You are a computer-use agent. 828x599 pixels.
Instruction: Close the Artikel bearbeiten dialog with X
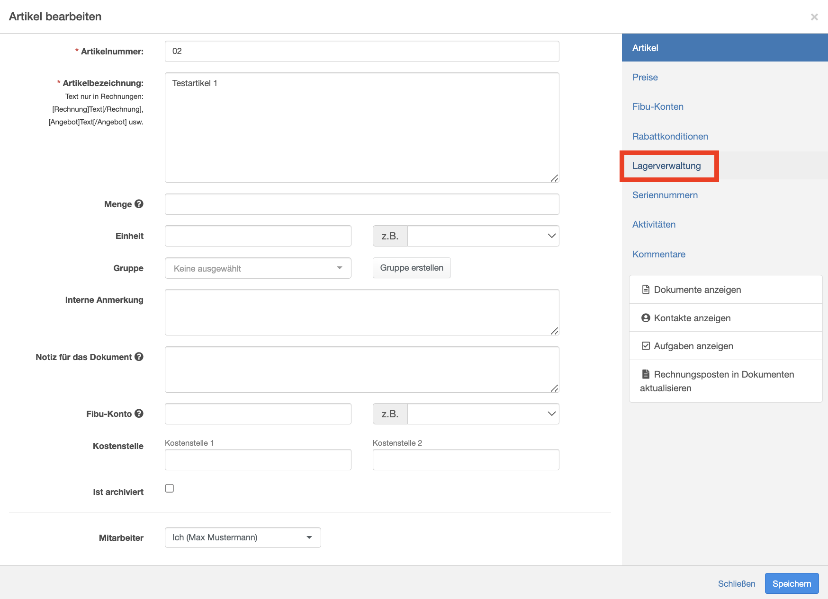click(x=814, y=17)
